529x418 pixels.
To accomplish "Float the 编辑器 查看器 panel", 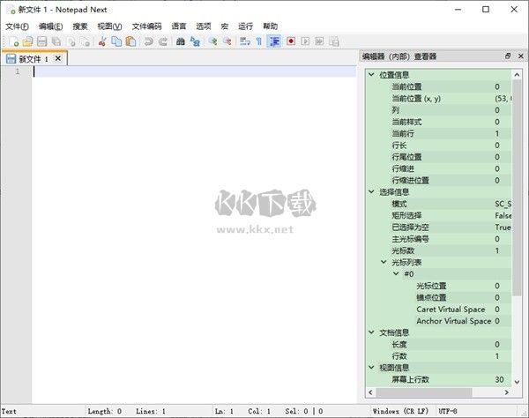I will 507,56.
